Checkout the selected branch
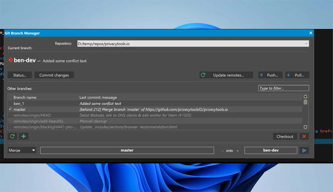Viewport: 333px width, 192px height. tap(285, 136)
